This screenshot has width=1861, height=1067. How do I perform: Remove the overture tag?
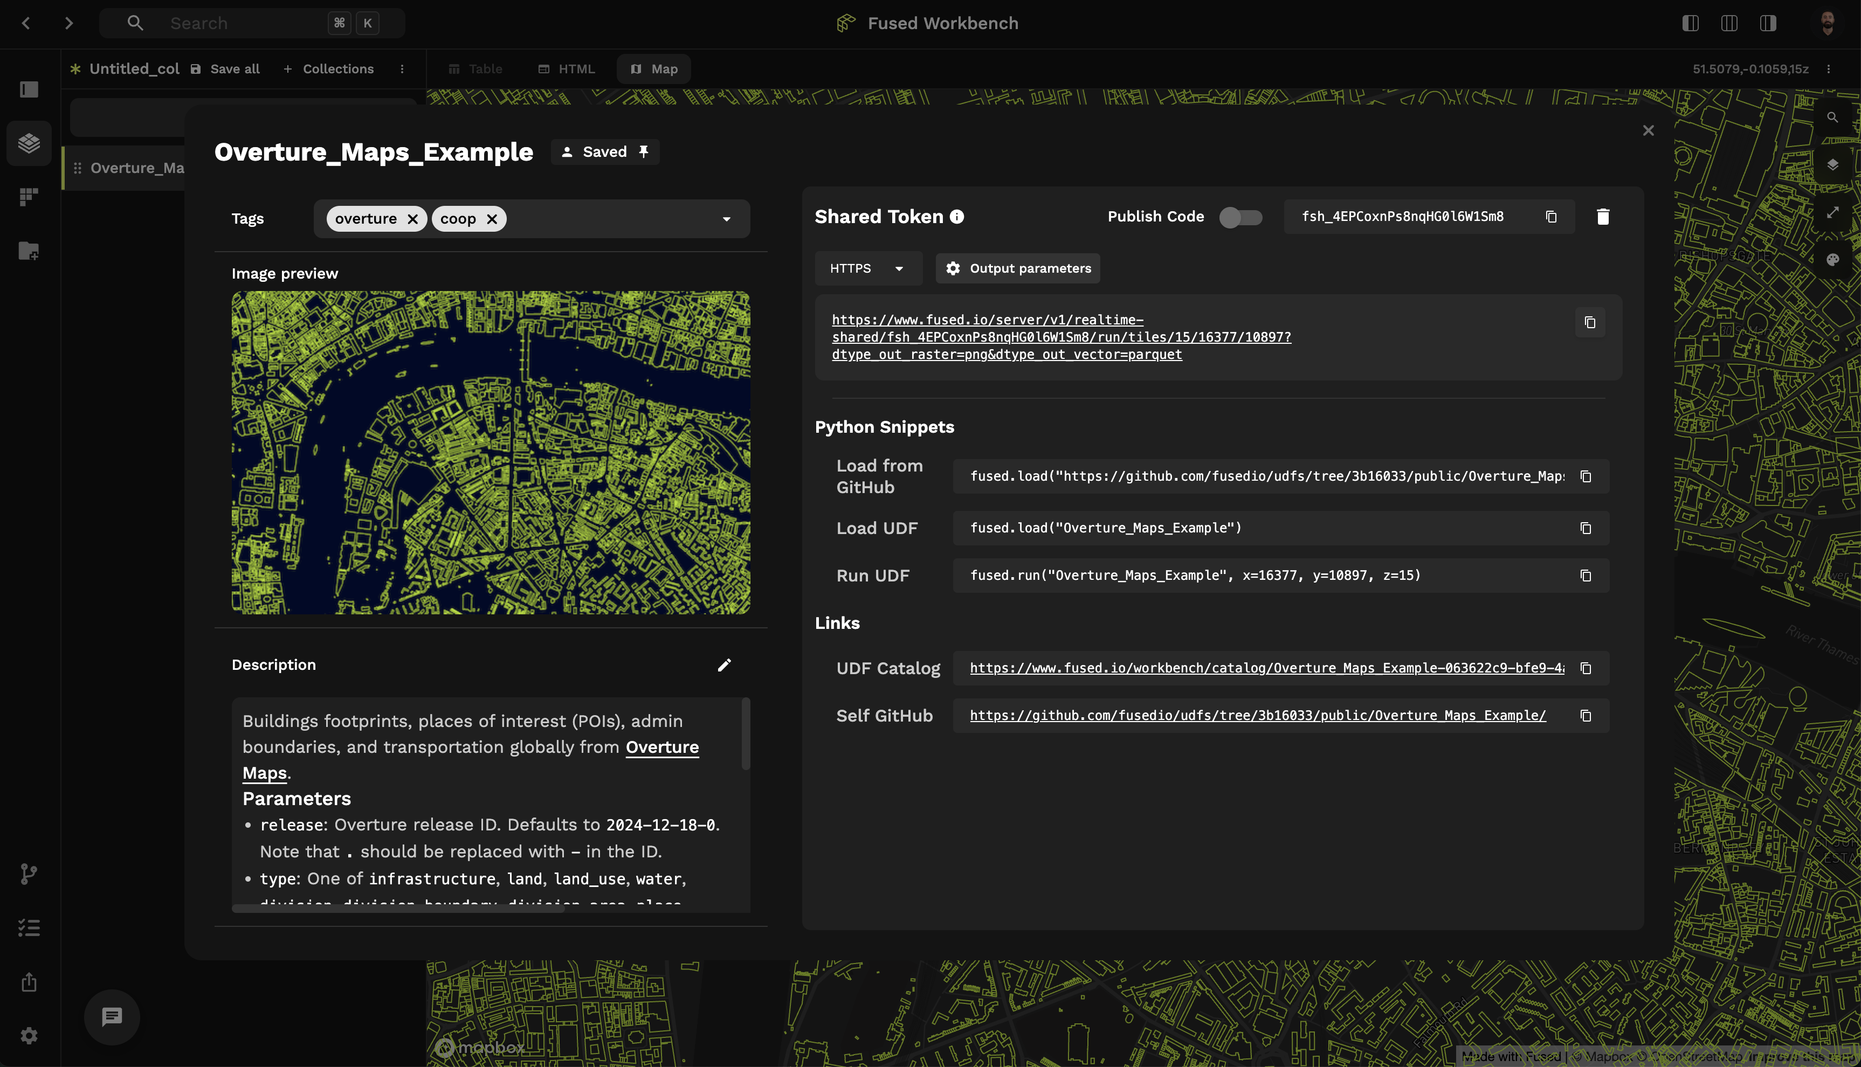point(412,218)
